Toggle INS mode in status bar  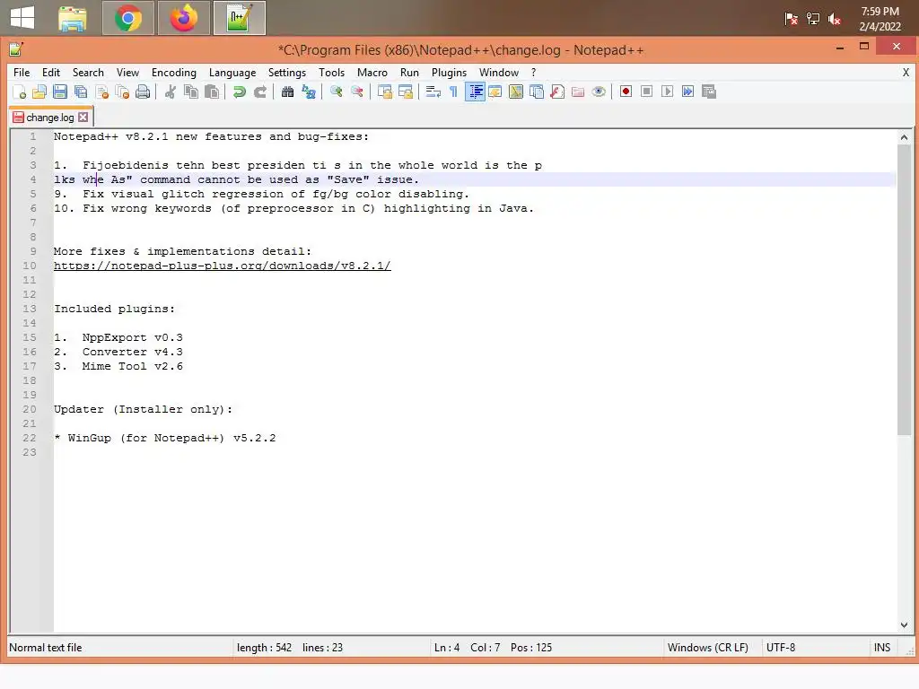[882, 648]
